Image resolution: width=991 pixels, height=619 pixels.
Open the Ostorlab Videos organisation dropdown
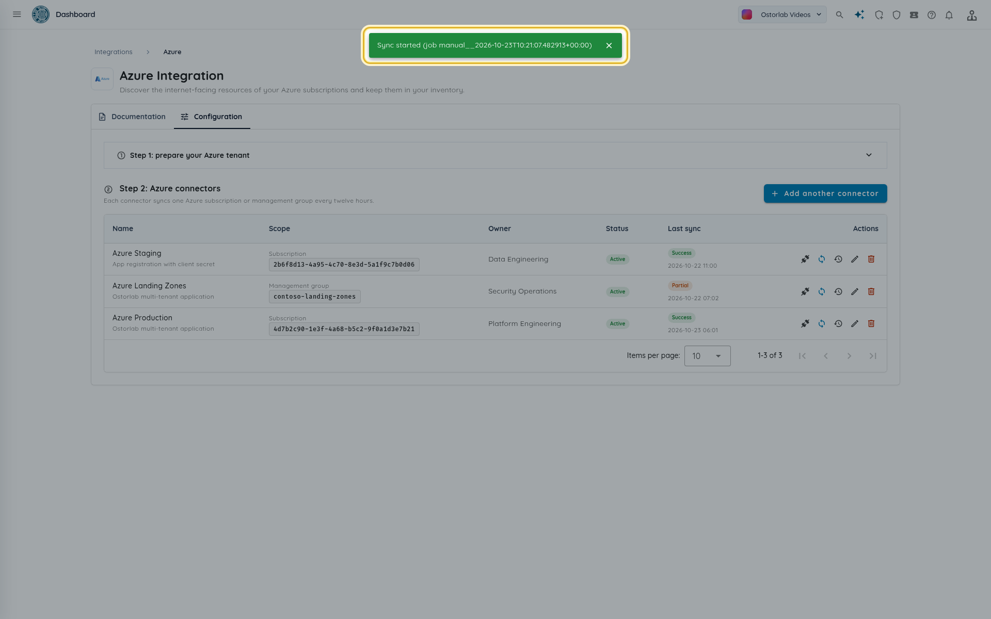[782, 14]
